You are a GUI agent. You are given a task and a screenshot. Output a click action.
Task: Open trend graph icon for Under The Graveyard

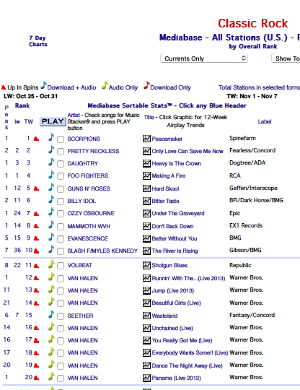coord(146,213)
